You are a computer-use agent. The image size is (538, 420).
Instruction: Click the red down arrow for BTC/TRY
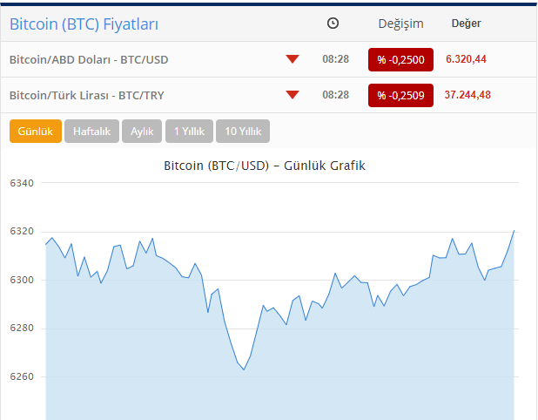pyautogui.click(x=293, y=95)
